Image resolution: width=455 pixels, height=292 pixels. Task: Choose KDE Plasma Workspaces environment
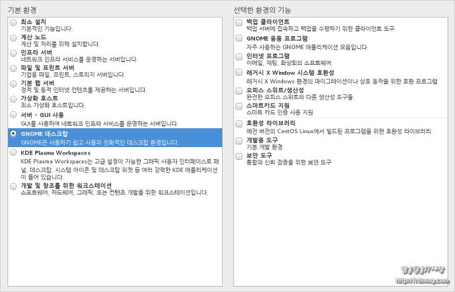(x=13, y=153)
